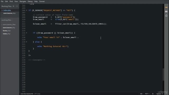
Task: Click the spaces count number 4
Action: [x=162, y=94]
